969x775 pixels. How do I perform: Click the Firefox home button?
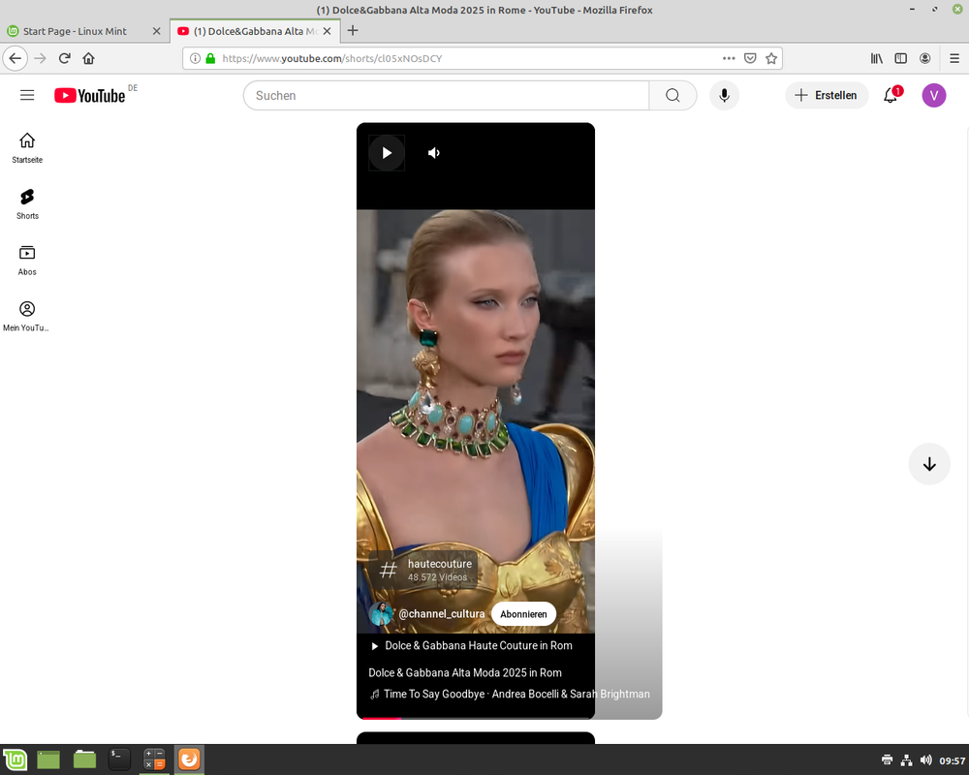pos(88,58)
